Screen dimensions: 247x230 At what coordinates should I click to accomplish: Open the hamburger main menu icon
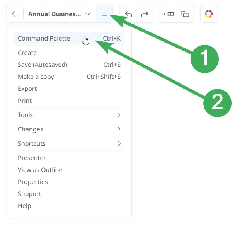[x=104, y=14]
